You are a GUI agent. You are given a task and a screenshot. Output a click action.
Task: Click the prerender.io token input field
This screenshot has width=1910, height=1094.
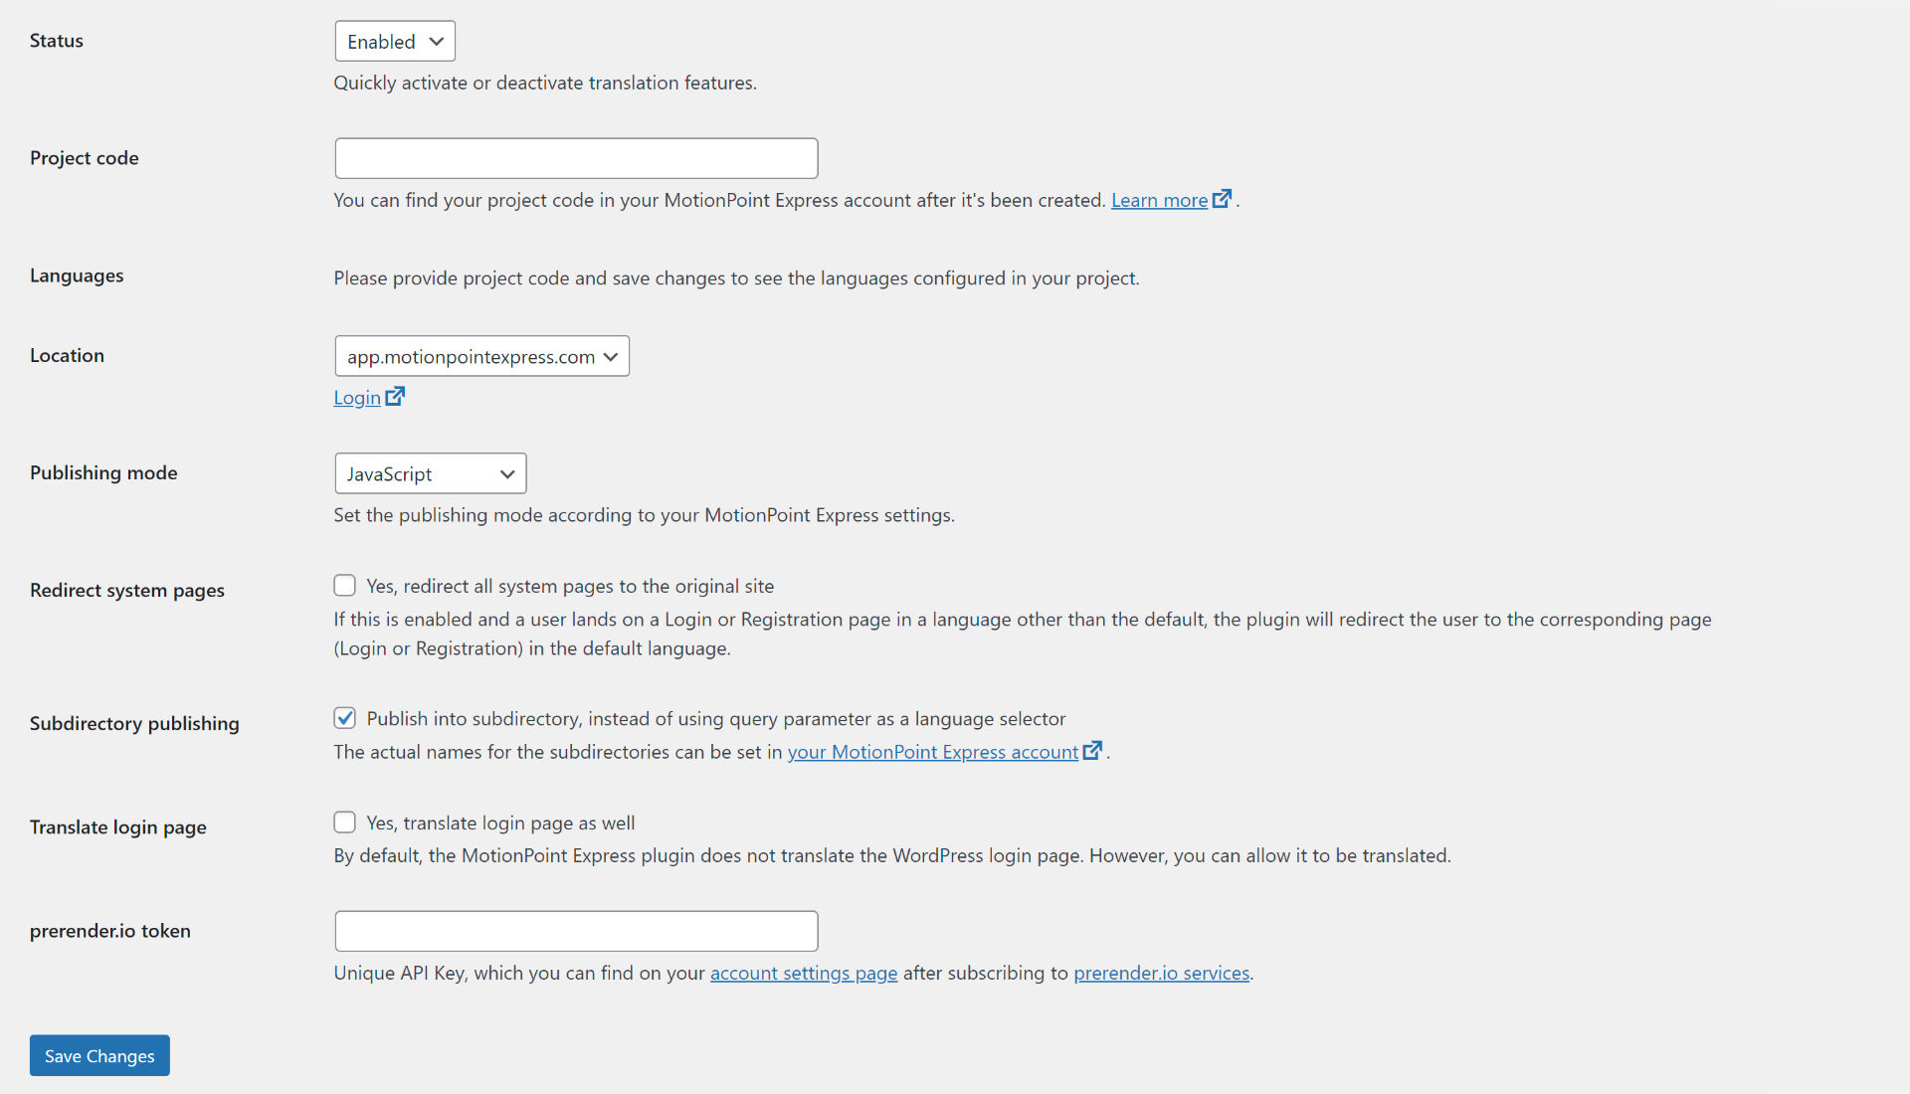click(576, 930)
